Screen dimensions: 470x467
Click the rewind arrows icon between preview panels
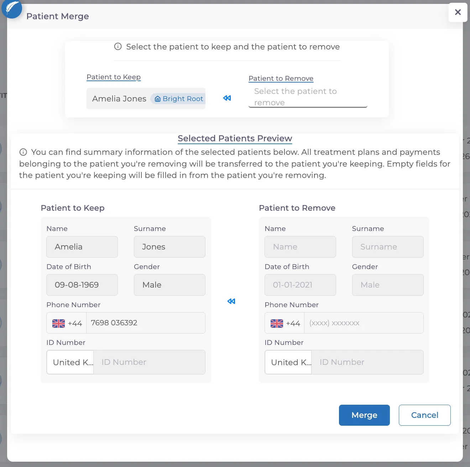tap(231, 301)
